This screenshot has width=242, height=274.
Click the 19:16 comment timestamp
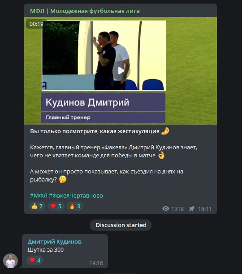96,263
